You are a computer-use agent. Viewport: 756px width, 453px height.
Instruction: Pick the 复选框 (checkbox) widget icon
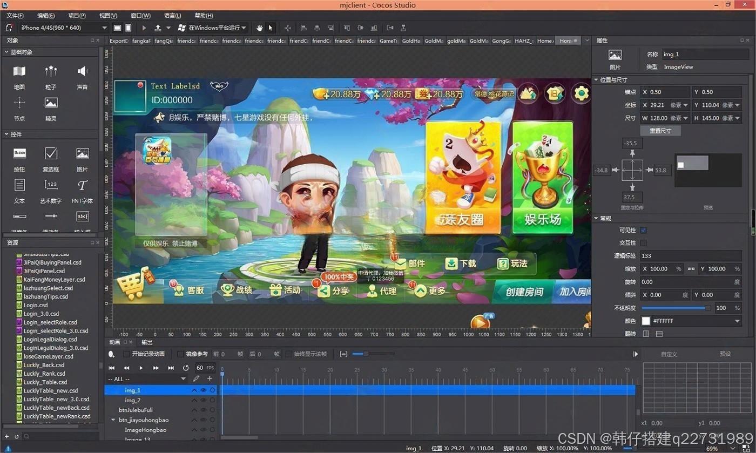[51, 153]
